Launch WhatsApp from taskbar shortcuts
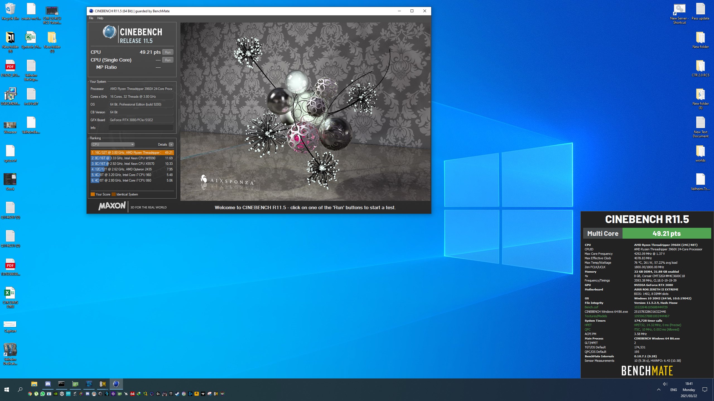 coord(43,394)
